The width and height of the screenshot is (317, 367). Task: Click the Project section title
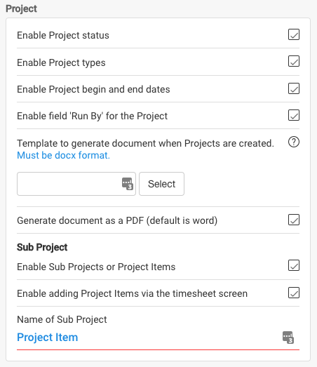pos(21,9)
